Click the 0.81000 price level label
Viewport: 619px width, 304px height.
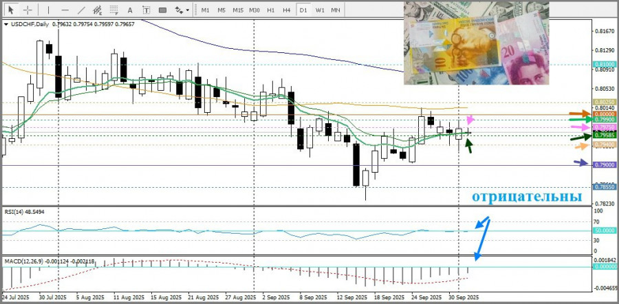coord(605,64)
